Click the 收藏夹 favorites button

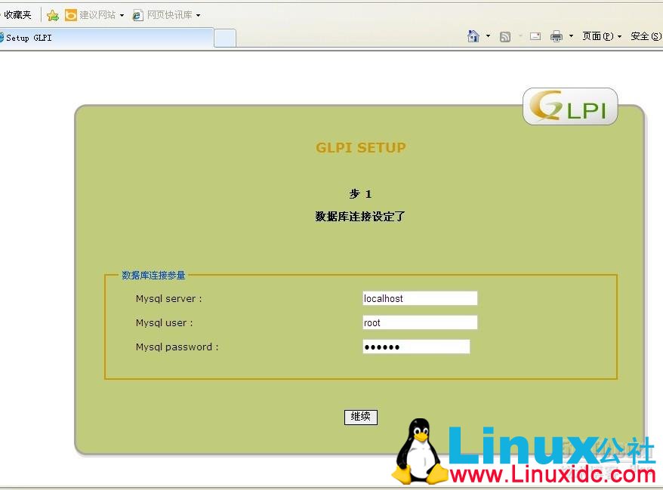(x=17, y=15)
